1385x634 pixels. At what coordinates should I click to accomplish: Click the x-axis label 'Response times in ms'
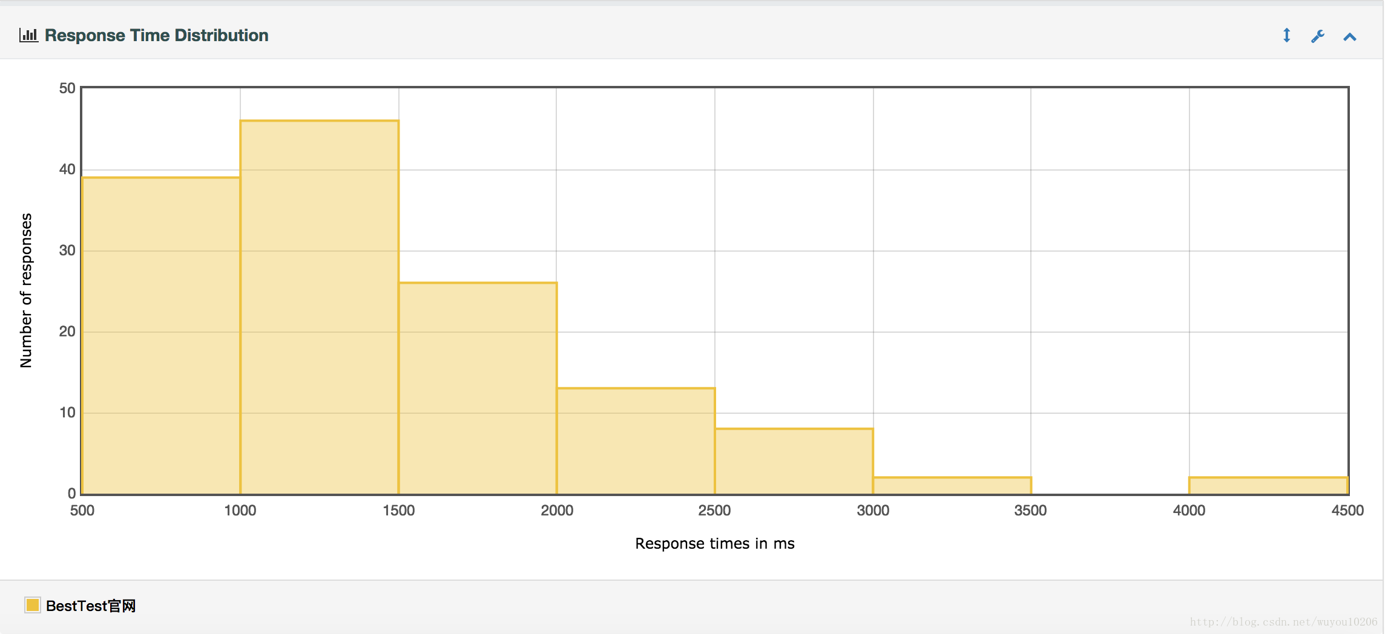[715, 543]
